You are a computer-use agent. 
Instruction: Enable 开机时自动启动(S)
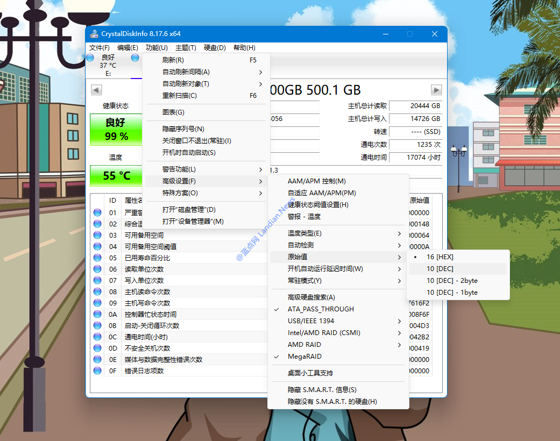tap(206, 153)
